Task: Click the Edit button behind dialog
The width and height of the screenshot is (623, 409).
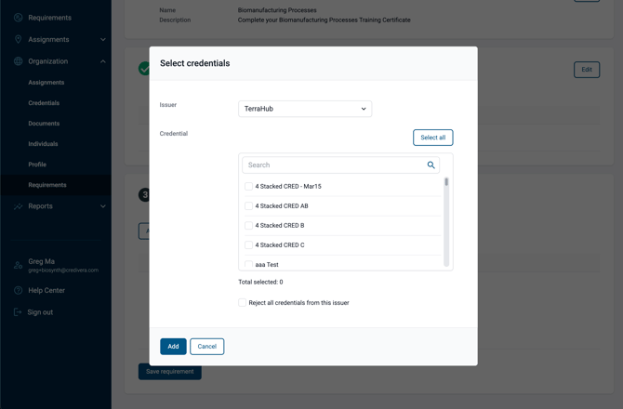Action: [587, 70]
